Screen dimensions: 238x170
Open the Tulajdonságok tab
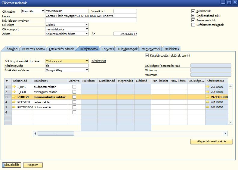point(128,49)
